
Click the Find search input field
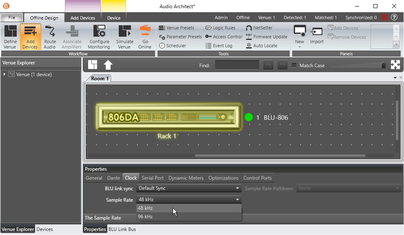click(237, 65)
